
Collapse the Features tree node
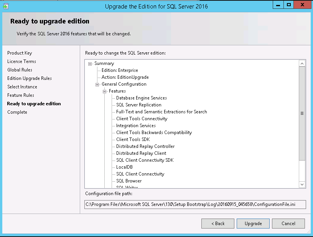click(104, 91)
